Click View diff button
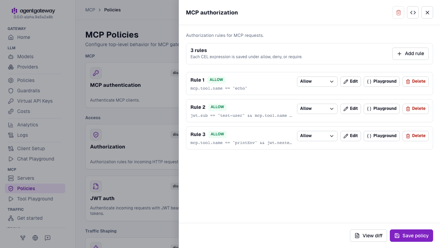440x248 pixels. (x=368, y=236)
